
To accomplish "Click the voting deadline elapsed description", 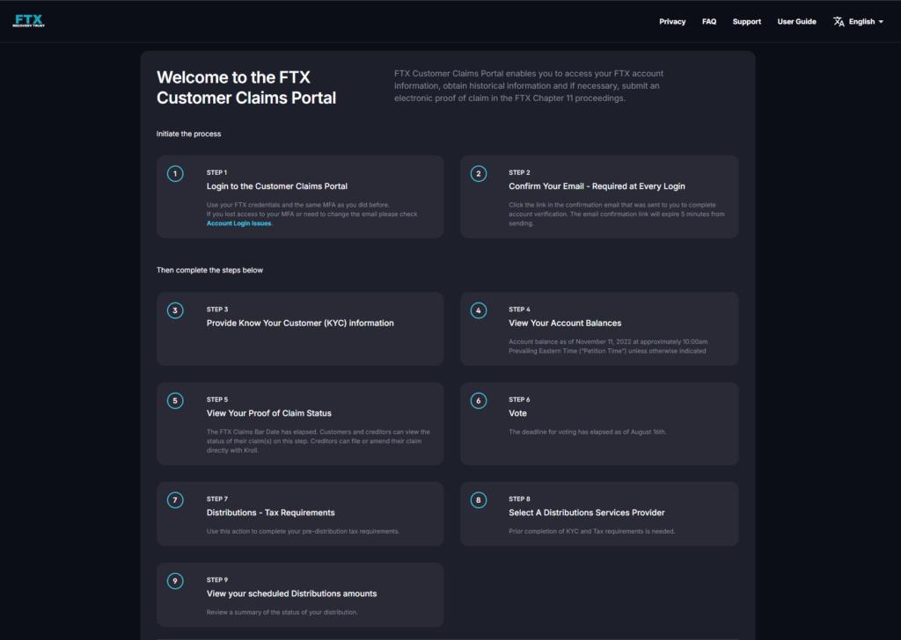I will coord(587,433).
